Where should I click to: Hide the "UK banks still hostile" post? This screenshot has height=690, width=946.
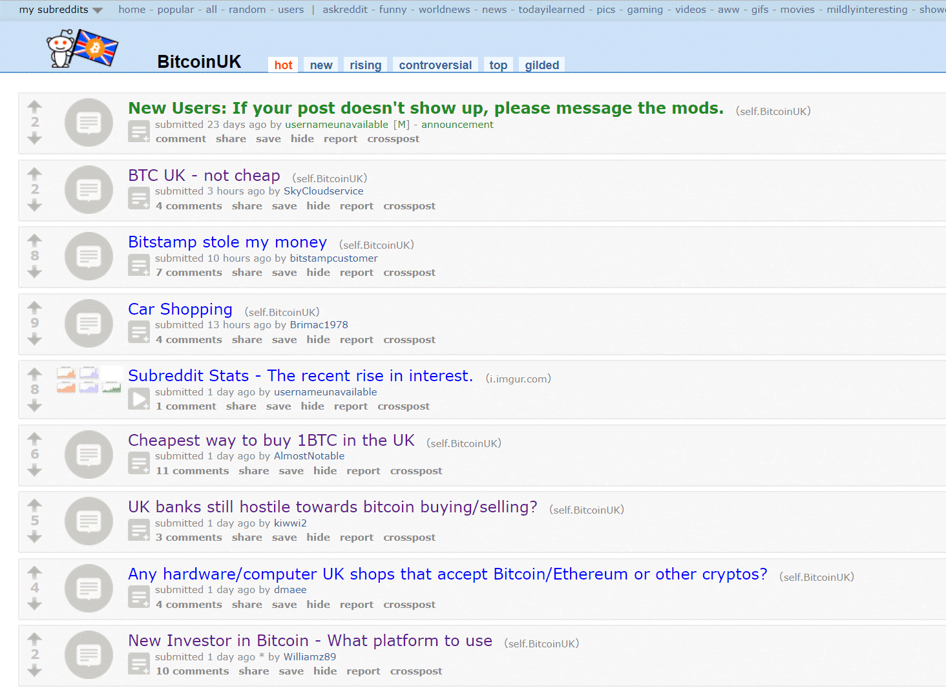coord(318,538)
